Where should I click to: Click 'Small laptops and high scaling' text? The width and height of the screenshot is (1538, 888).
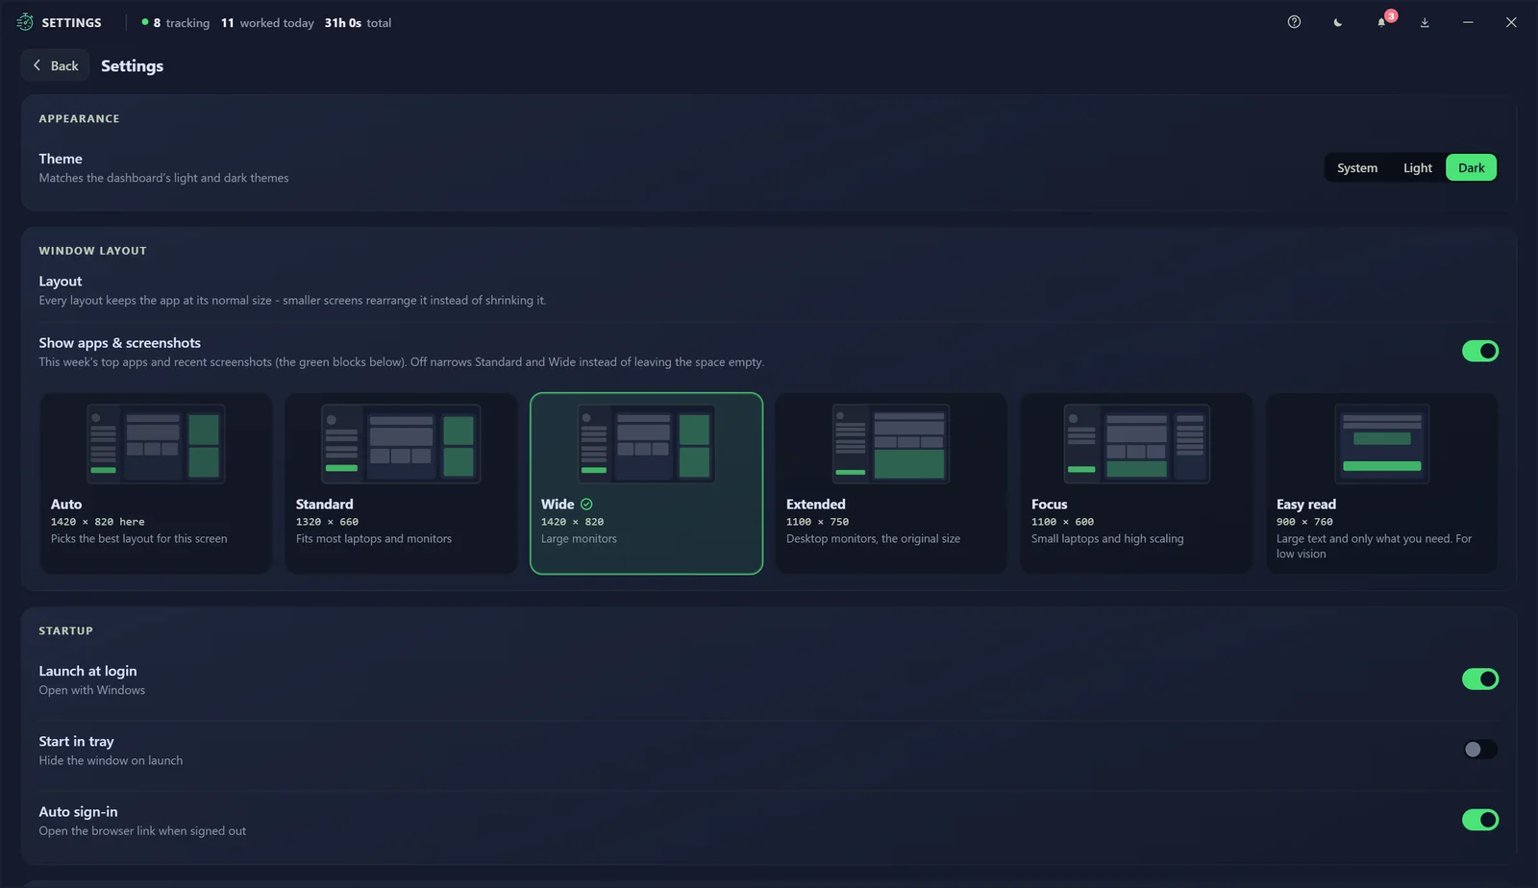tap(1107, 538)
